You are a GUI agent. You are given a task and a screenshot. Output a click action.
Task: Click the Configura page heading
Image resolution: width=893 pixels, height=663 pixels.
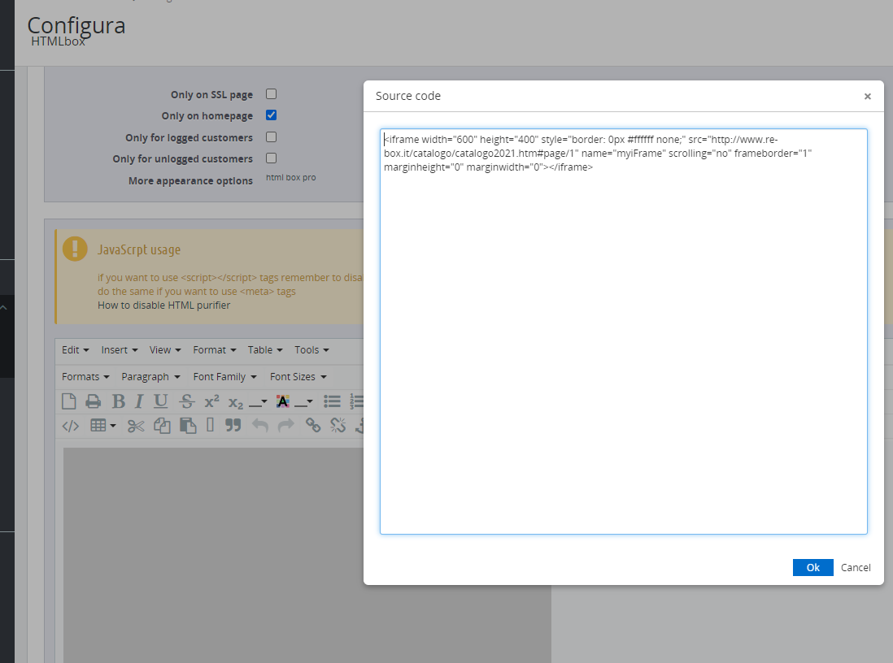(x=76, y=26)
